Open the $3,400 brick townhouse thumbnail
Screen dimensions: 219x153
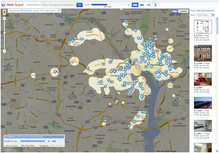pos(203,53)
